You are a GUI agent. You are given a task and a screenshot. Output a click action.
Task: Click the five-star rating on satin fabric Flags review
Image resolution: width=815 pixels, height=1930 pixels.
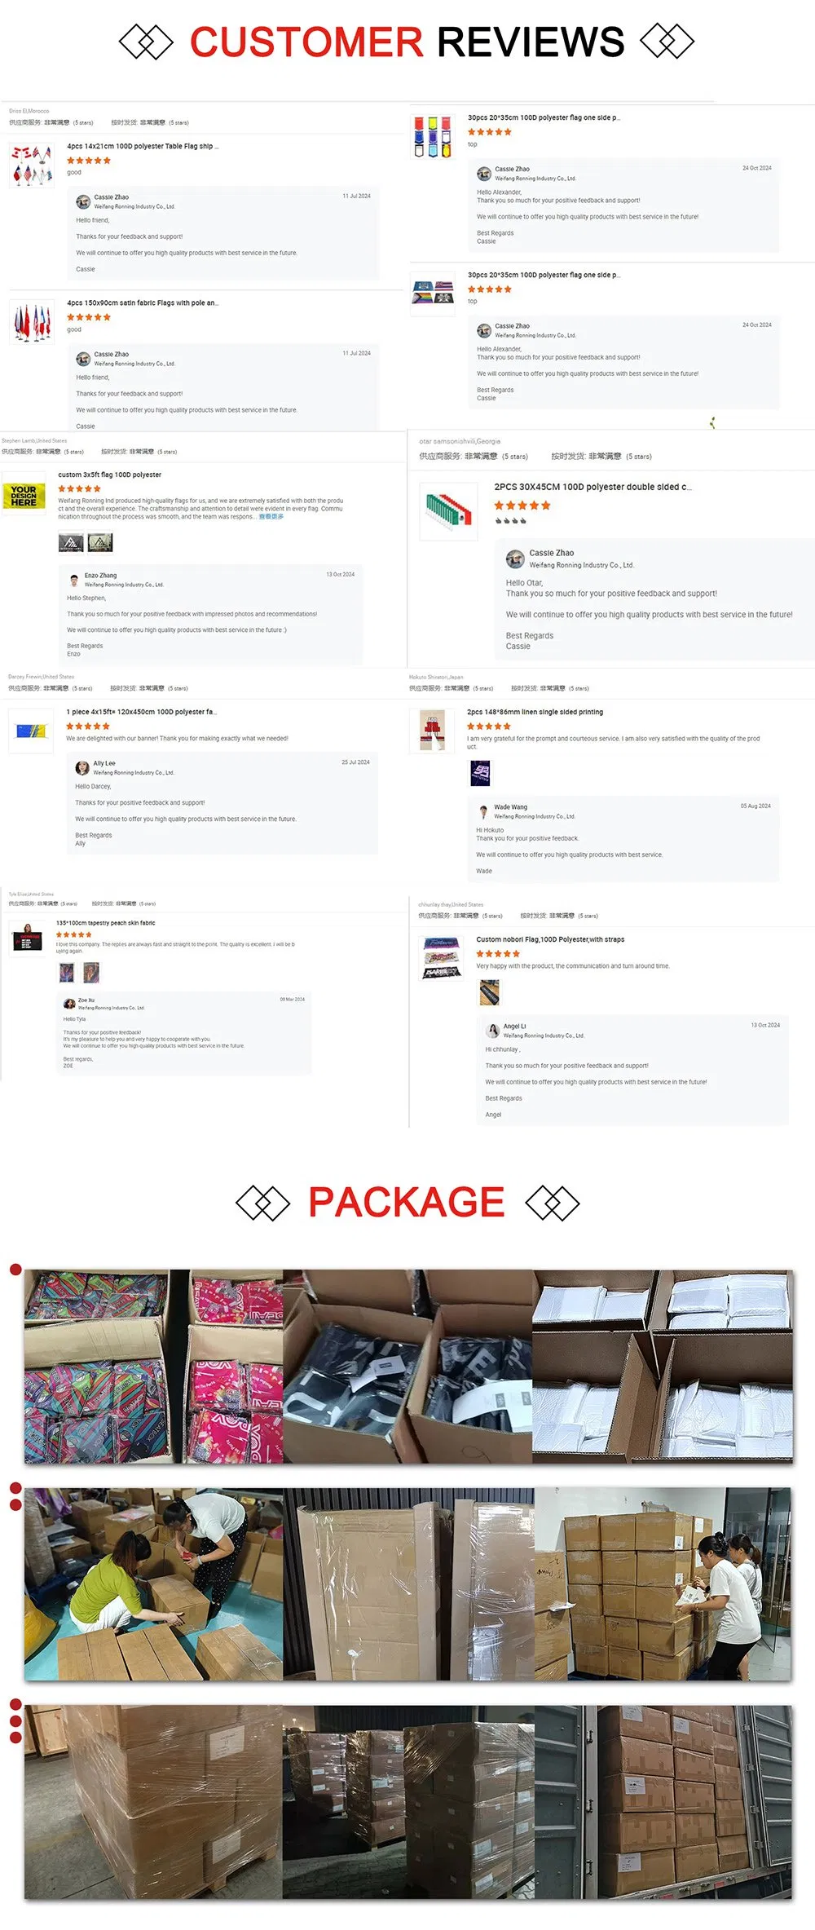point(89,317)
